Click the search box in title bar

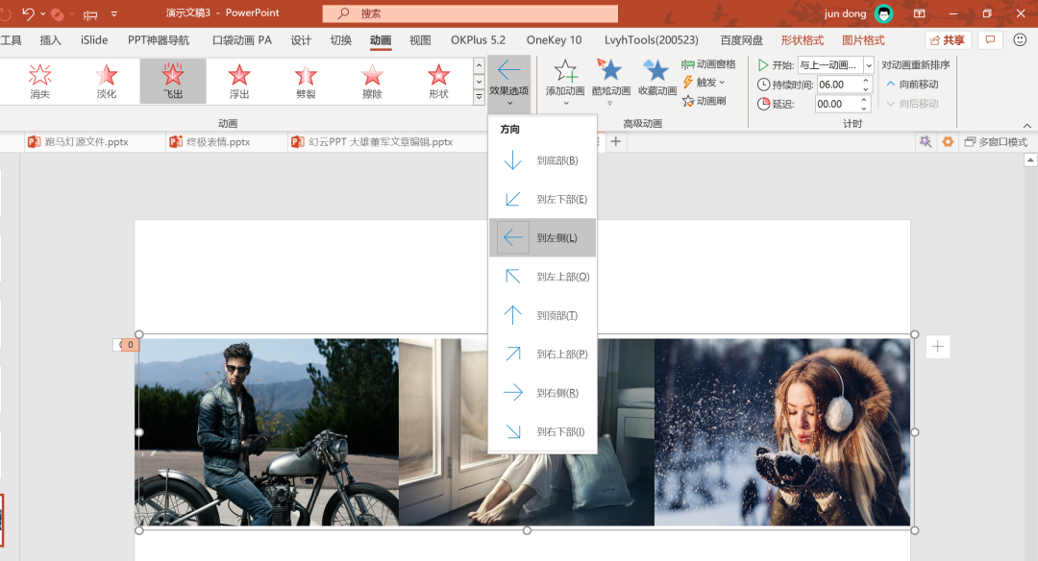coord(470,13)
